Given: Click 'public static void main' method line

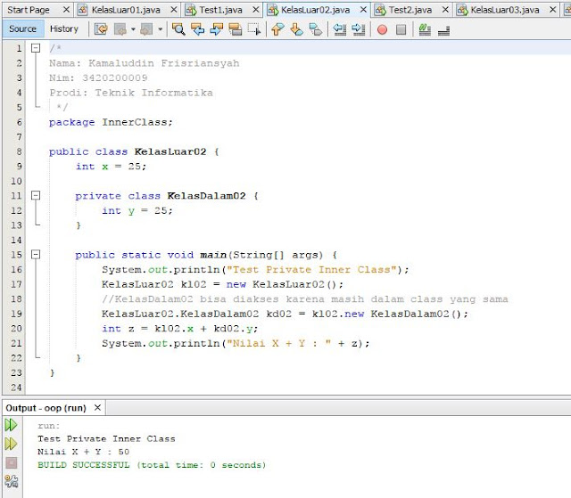Looking at the screenshot, I should click(x=206, y=255).
